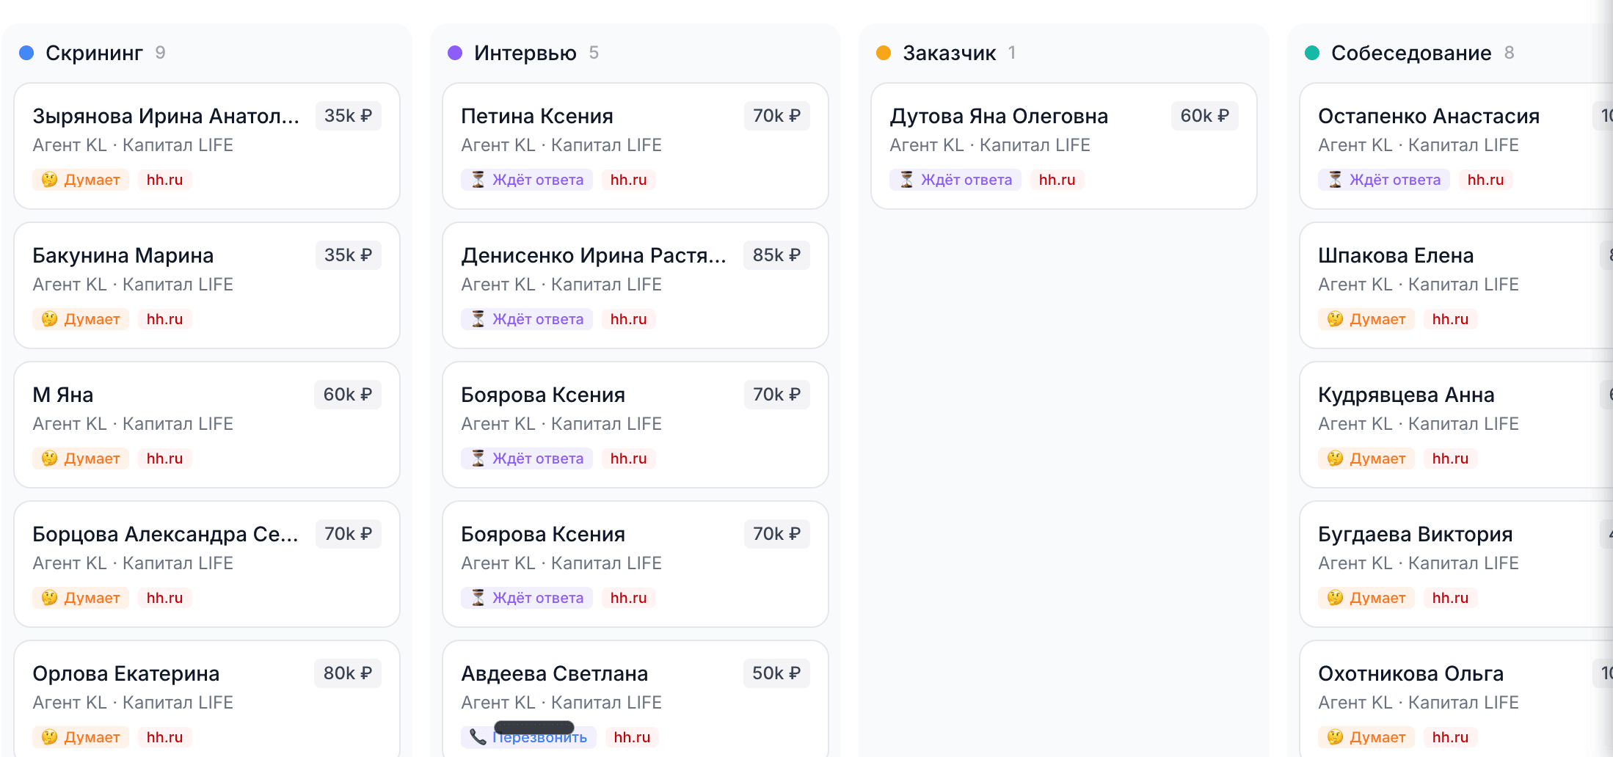Click phone icon on Авдеева Светлана card
This screenshot has width=1613, height=757.
[478, 737]
